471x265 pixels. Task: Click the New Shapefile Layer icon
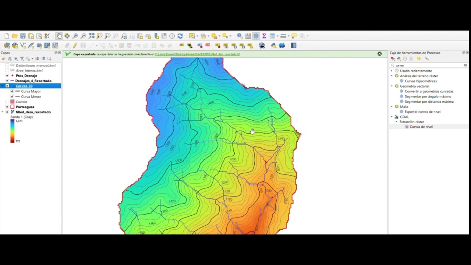click(23, 46)
